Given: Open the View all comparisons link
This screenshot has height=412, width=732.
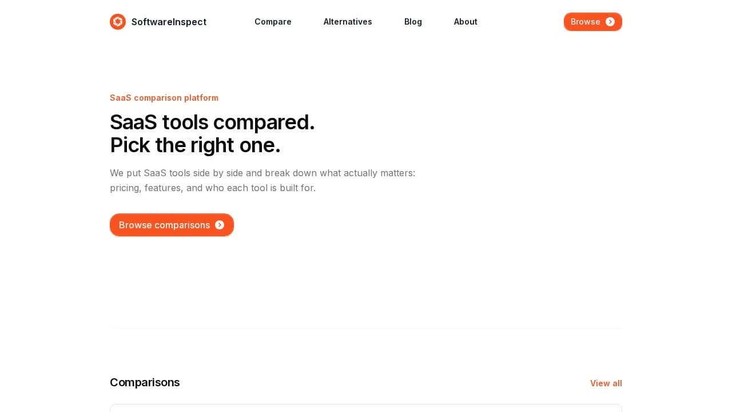Looking at the screenshot, I should (606, 383).
